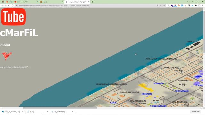Viewport: 205px width, 115px height.
Task: Switch to the cMarFiL - YouTube tab
Action: pyautogui.click(x=26, y=2)
